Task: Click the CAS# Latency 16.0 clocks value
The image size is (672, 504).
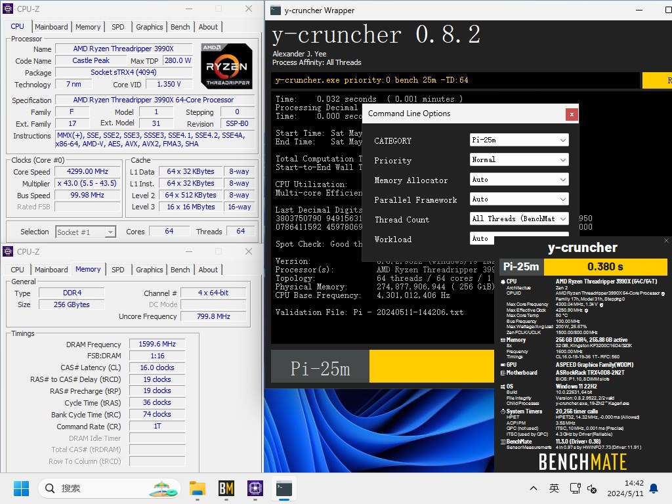Action: pos(157,367)
